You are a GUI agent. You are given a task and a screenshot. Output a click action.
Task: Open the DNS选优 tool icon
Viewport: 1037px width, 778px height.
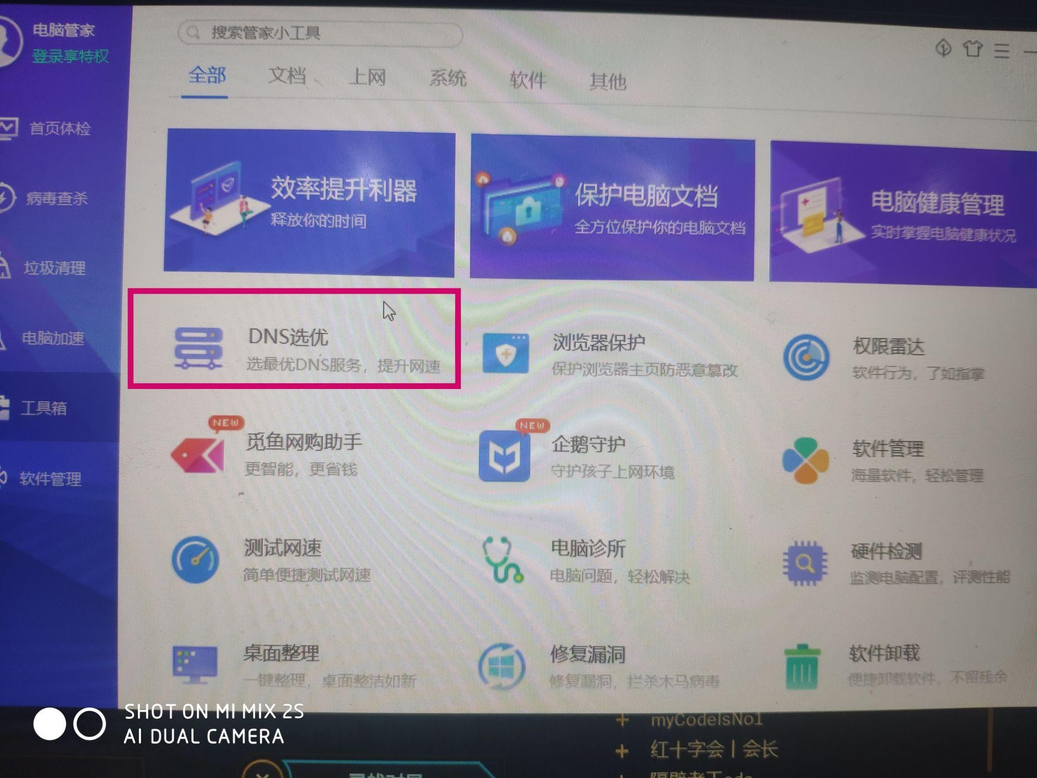point(199,348)
